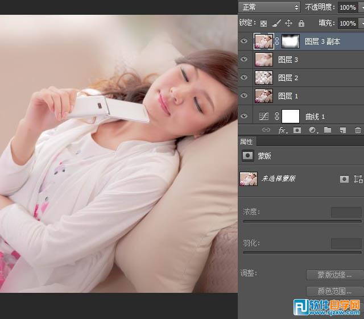Click 未选择蒙版 text label
Screen dimensions: 364x319
(278, 179)
